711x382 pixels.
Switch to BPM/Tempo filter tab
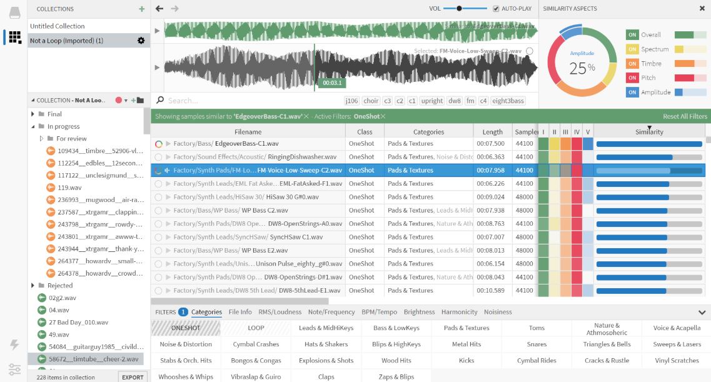tap(379, 312)
